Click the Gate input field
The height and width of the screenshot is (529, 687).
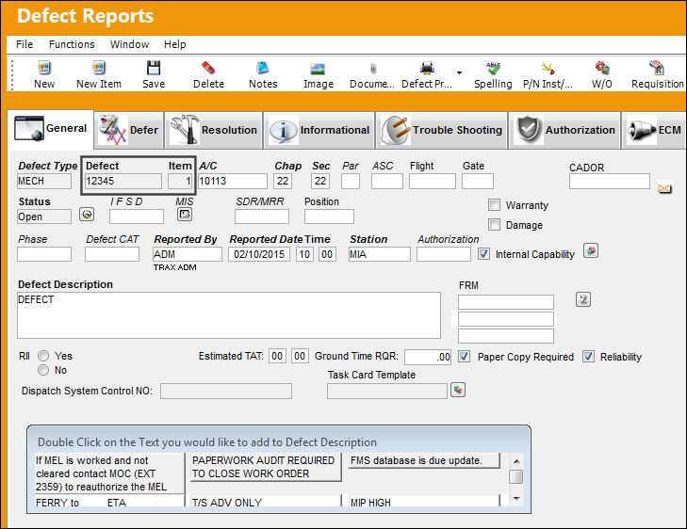(477, 181)
